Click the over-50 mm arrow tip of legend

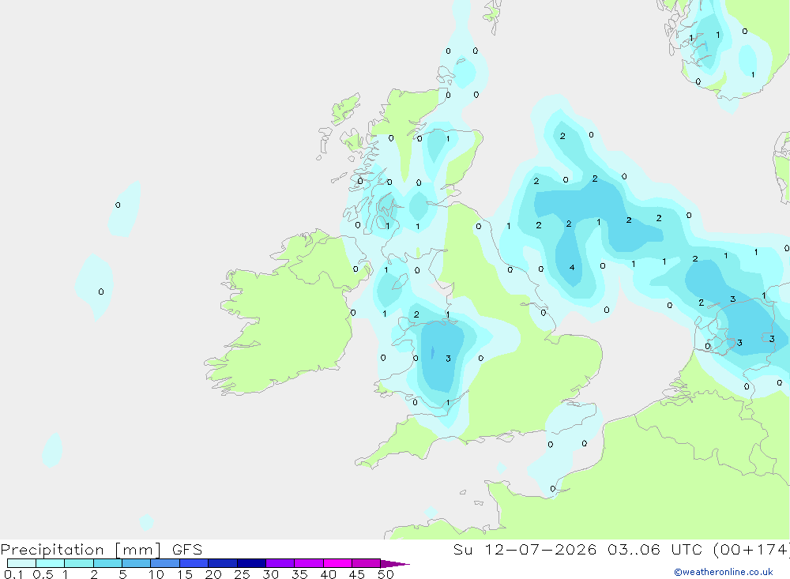396,564
